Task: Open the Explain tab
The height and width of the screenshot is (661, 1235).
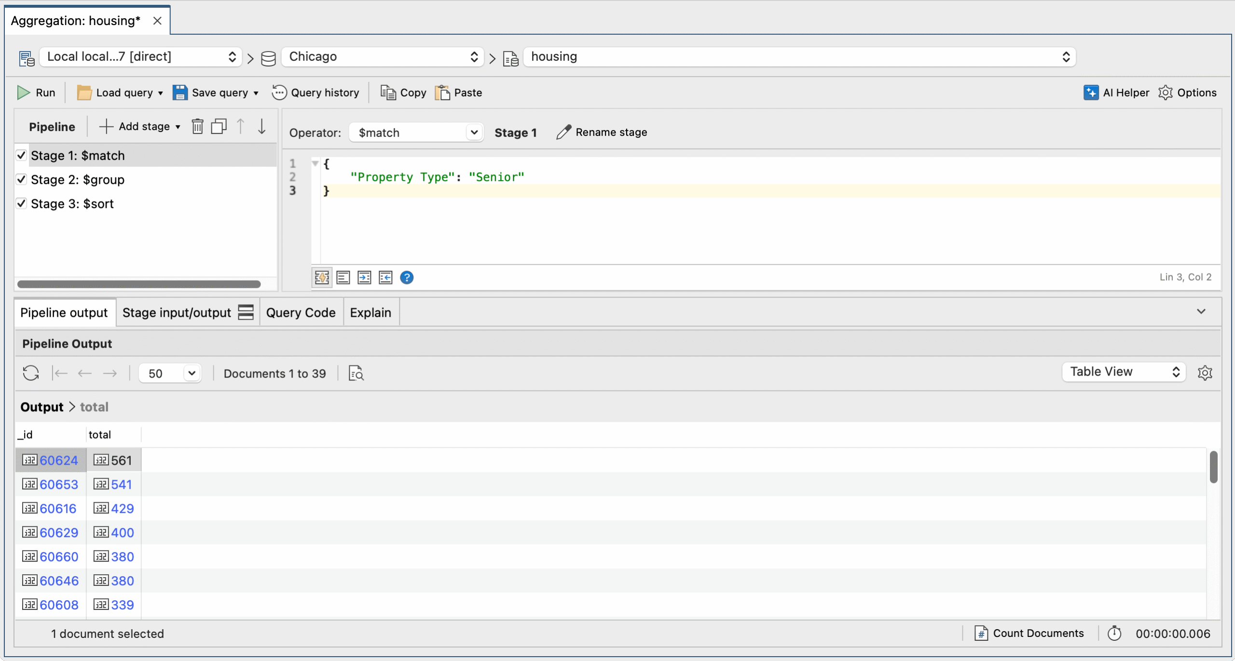Action: pos(370,312)
